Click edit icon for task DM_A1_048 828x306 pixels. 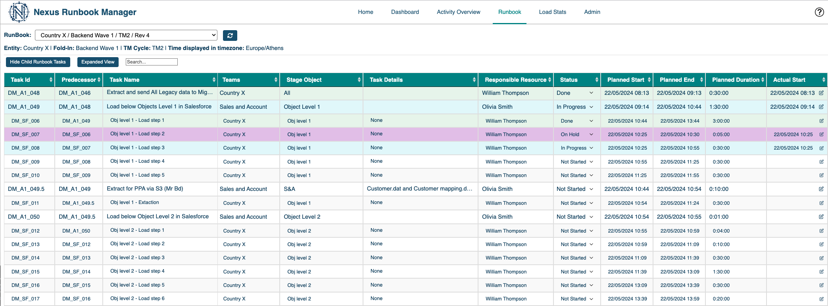[x=821, y=93]
